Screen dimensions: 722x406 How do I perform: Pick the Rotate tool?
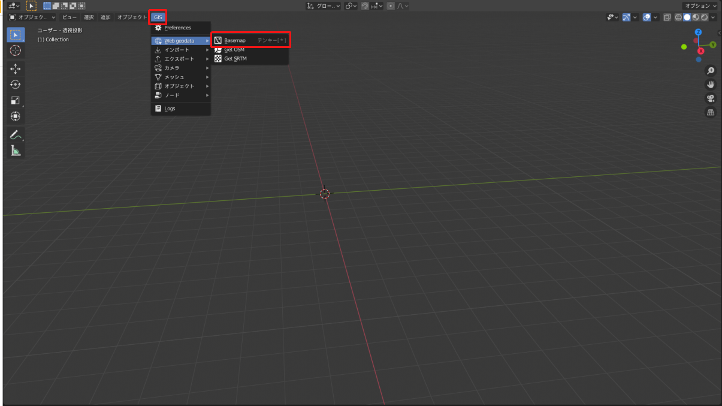tap(16, 85)
